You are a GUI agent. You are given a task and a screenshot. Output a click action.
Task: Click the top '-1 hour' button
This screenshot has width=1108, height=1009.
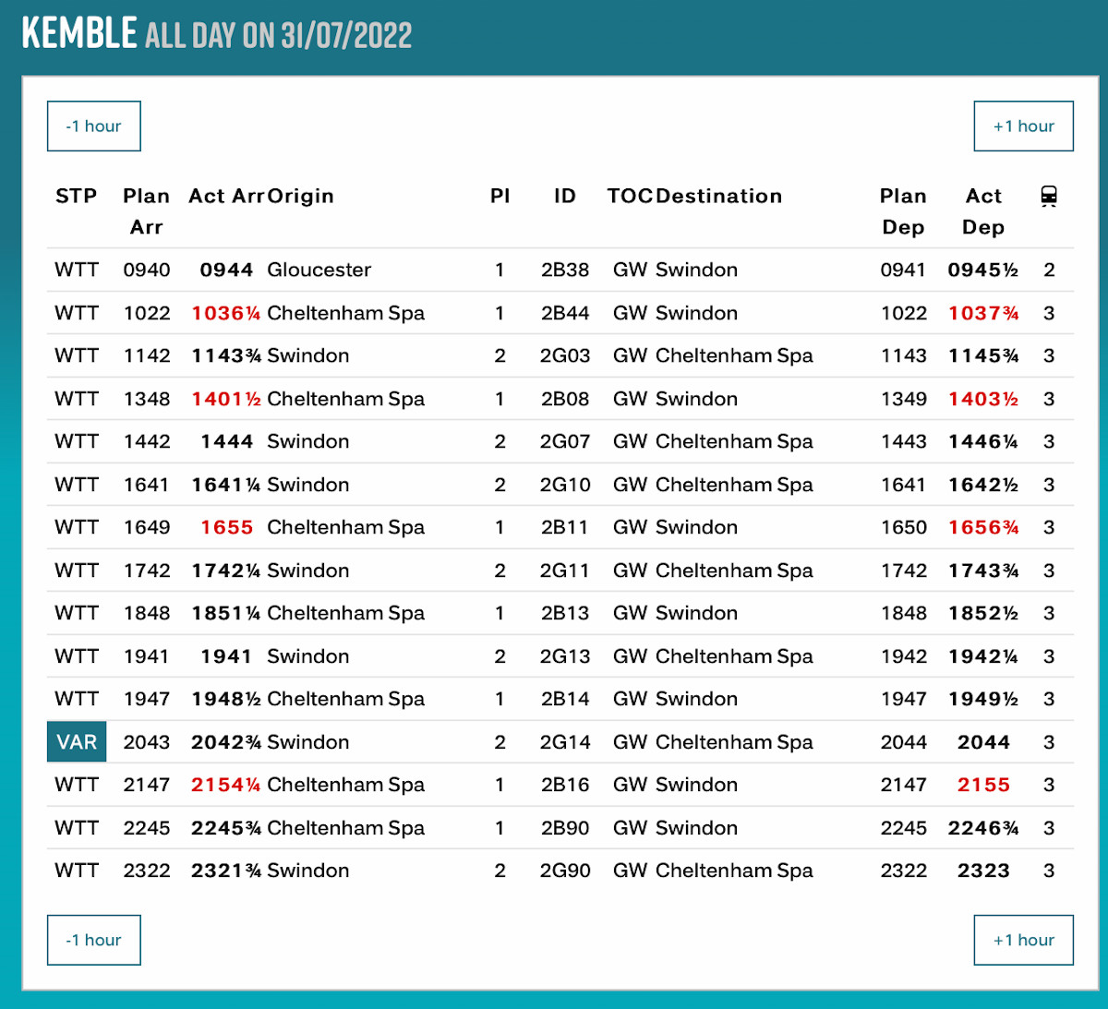(x=94, y=126)
